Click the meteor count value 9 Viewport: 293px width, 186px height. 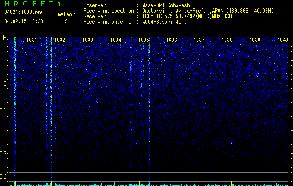tap(66, 21)
